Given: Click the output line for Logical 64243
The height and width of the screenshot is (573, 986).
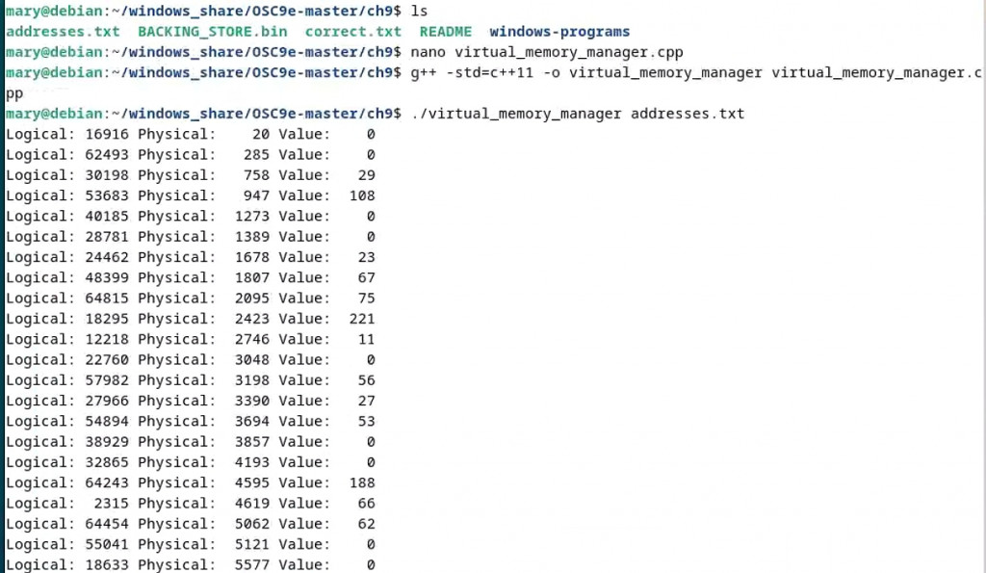Looking at the screenshot, I should tap(191, 483).
